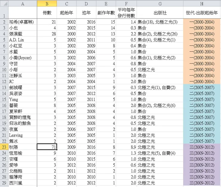Select column H header

pyautogui.click(x=202, y=4)
